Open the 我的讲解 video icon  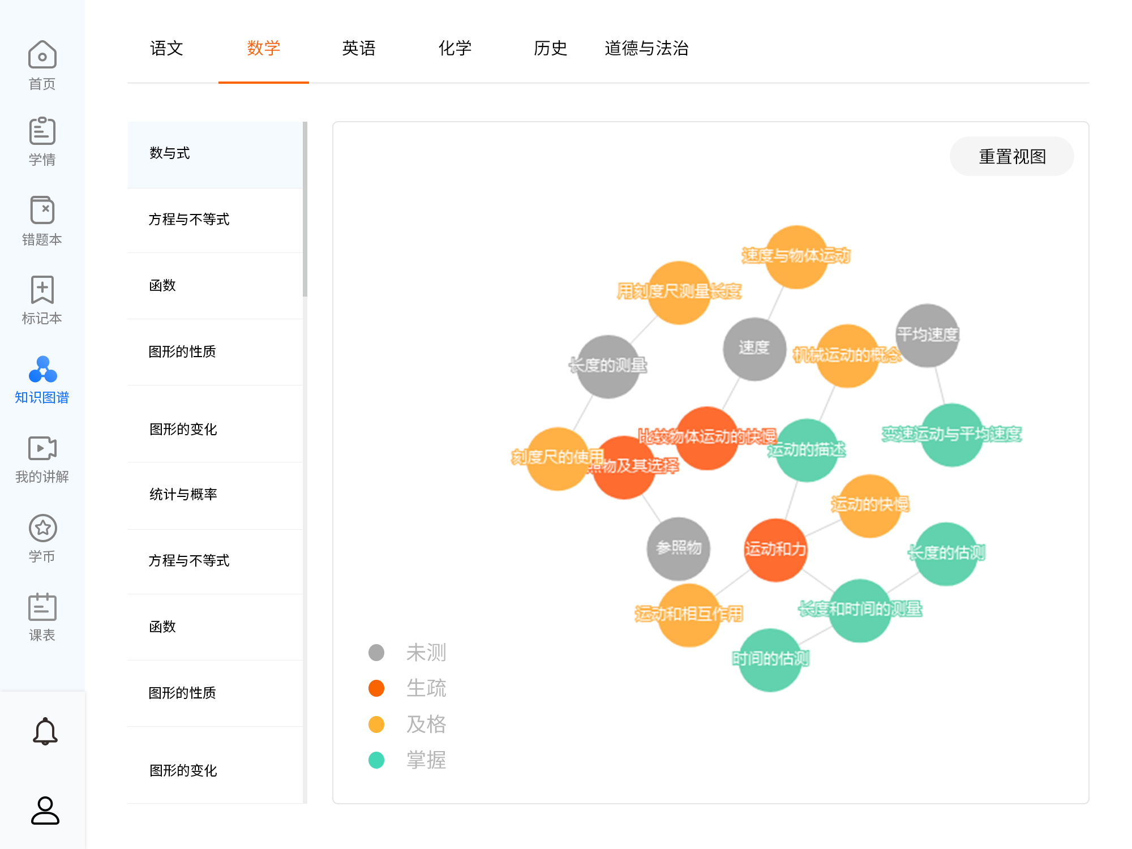(42, 448)
